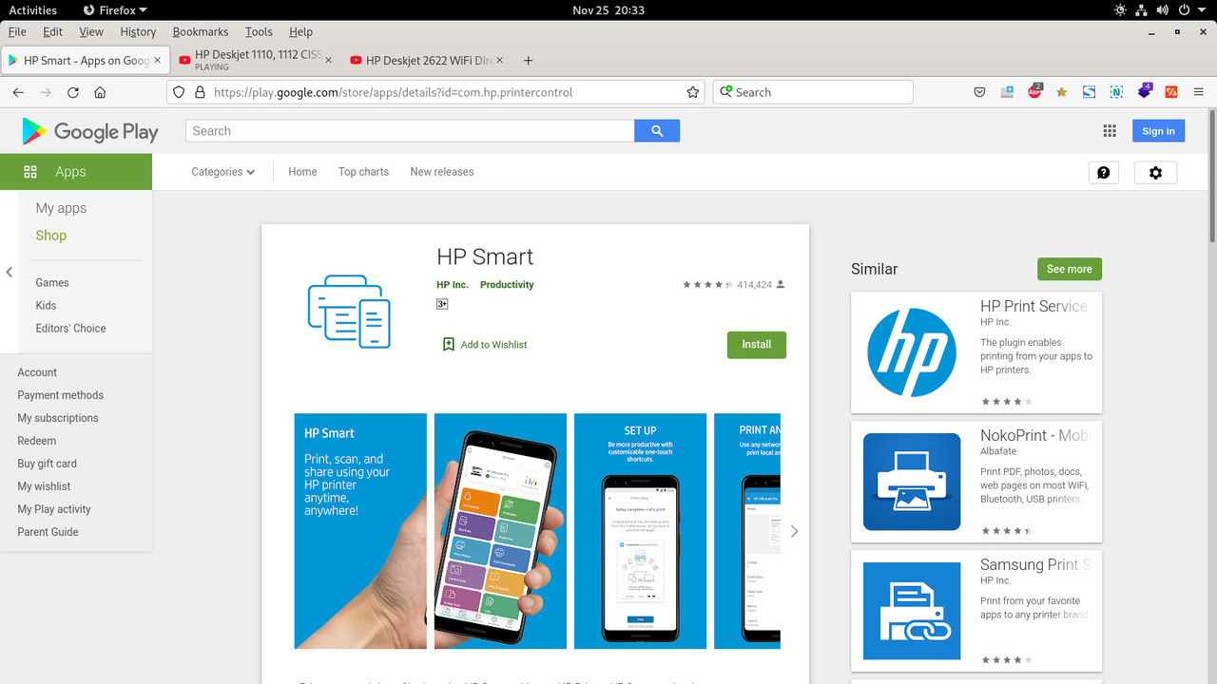The image size is (1217, 684).
Task: Click the Firefox home icon
Action: (100, 92)
